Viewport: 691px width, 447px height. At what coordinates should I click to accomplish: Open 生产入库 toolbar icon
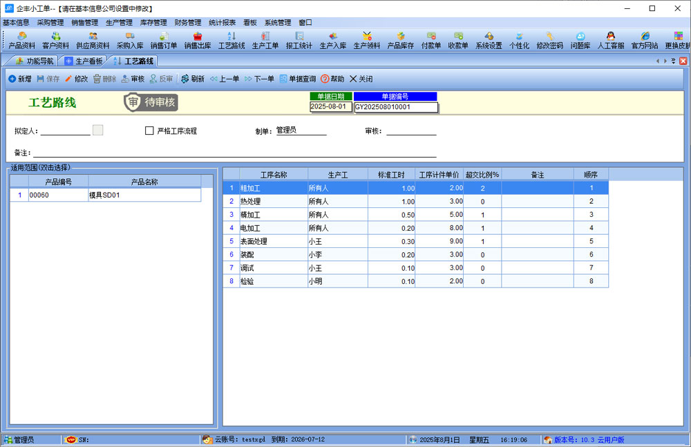[x=333, y=41]
